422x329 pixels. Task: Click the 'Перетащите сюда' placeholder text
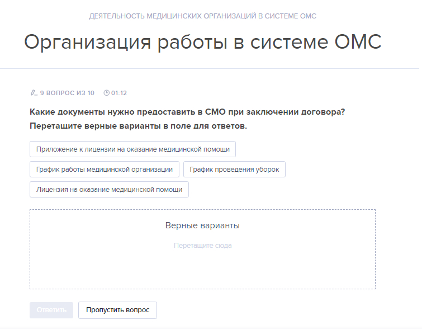point(202,246)
